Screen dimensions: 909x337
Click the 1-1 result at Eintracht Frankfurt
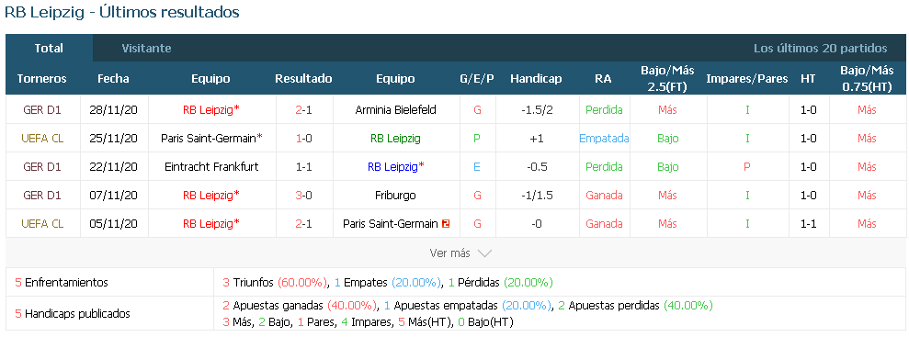(304, 167)
